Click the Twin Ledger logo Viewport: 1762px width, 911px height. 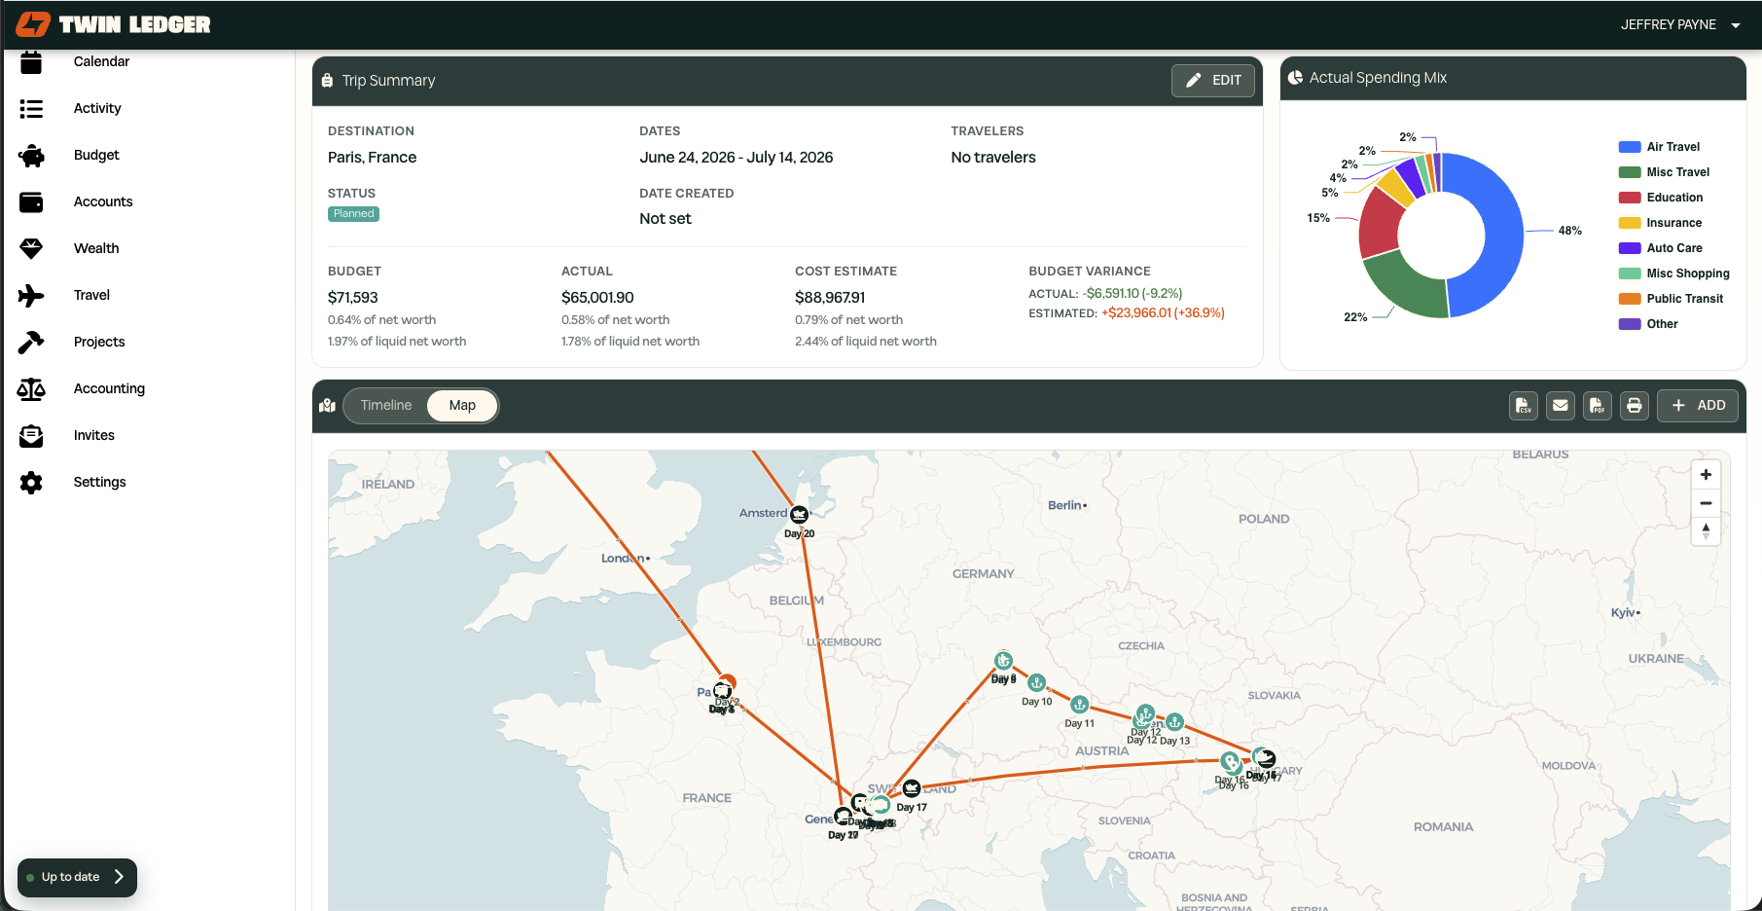tap(114, 25)
